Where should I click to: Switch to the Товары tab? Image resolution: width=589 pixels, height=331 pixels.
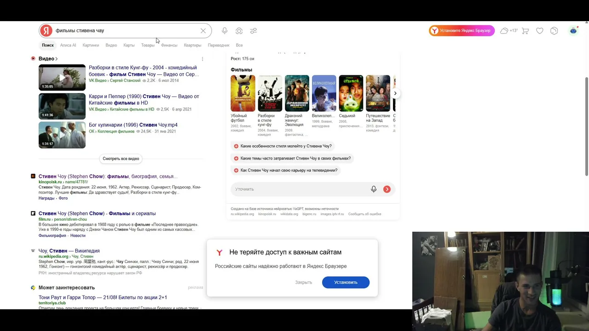tap(148, 45)
